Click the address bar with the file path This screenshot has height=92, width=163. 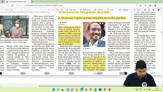click(x=43, y=5)
